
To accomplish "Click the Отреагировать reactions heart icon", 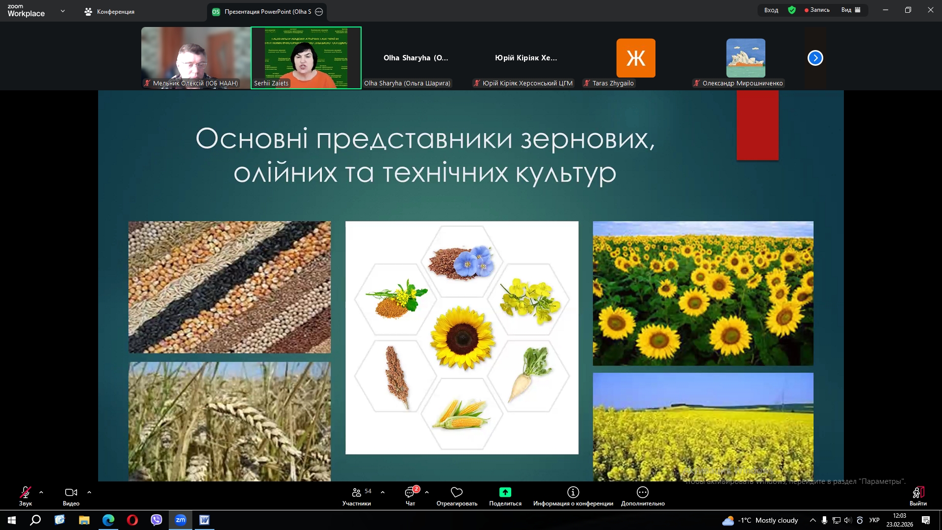I will point(457,492).
